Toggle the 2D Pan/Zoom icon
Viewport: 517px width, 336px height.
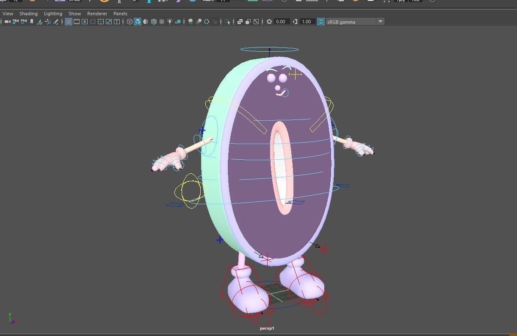(x=47, y=22)
